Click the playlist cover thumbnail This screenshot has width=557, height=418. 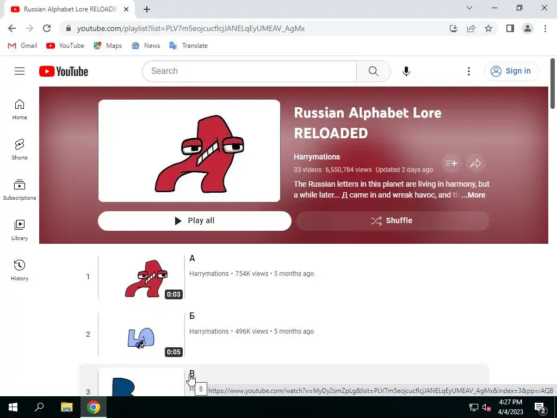point(189,151)
